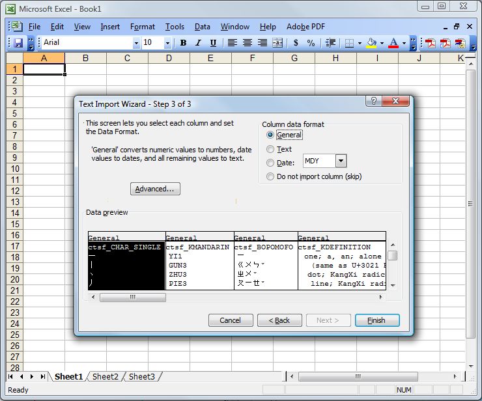Open the Font Color dropdown arrow

coord(404,43)
